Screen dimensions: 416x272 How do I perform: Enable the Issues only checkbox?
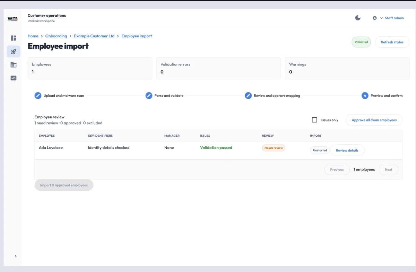pyautogui.click(x=314, y=120)
